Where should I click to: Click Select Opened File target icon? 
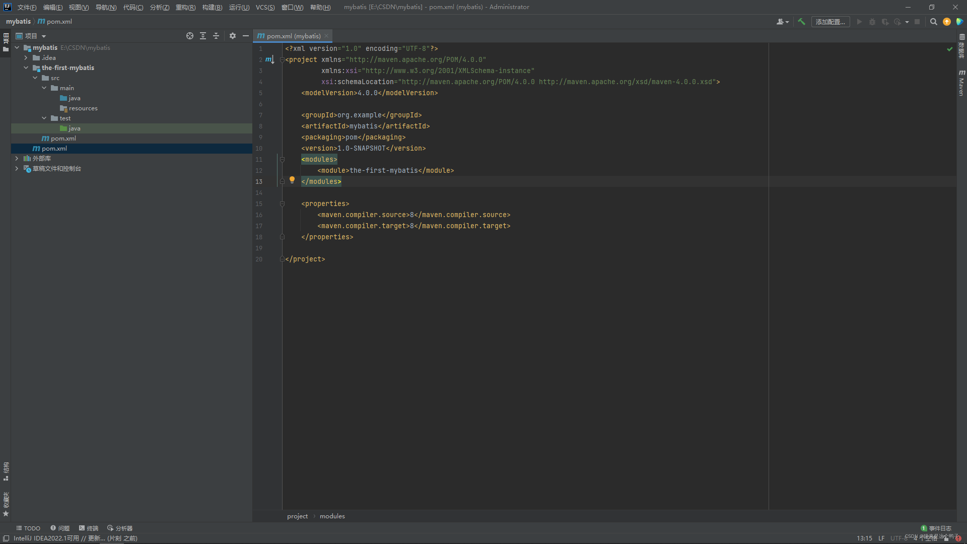pyautogui.click(x=190, y=36)
